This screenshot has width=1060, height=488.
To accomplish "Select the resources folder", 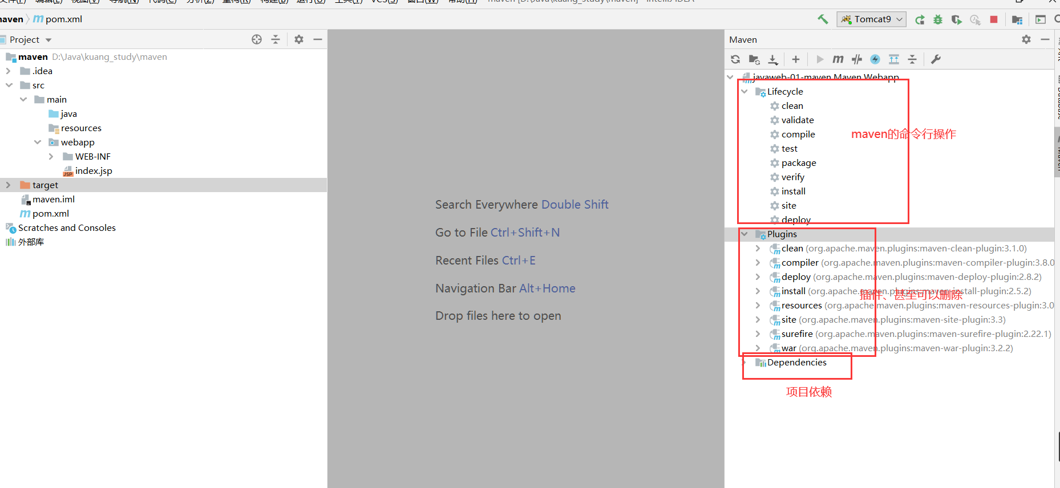I will pos(75,128).
